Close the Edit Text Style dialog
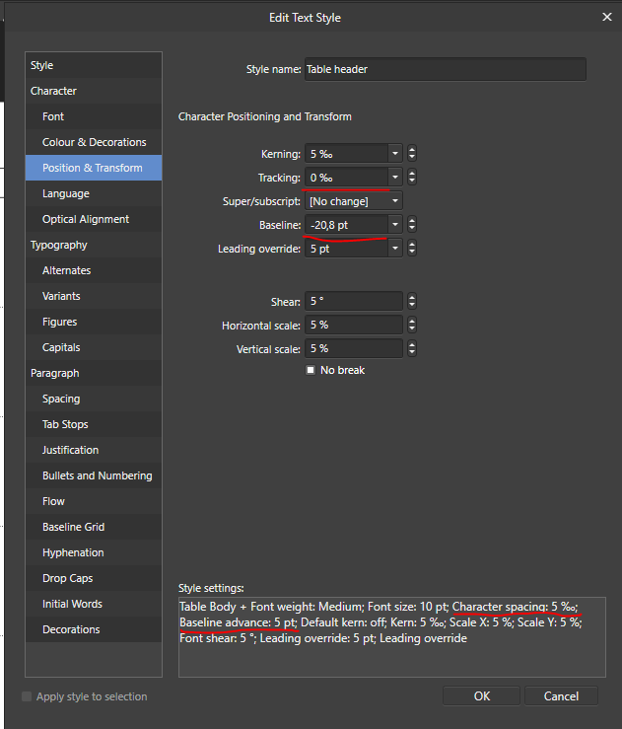 (606, 17)
